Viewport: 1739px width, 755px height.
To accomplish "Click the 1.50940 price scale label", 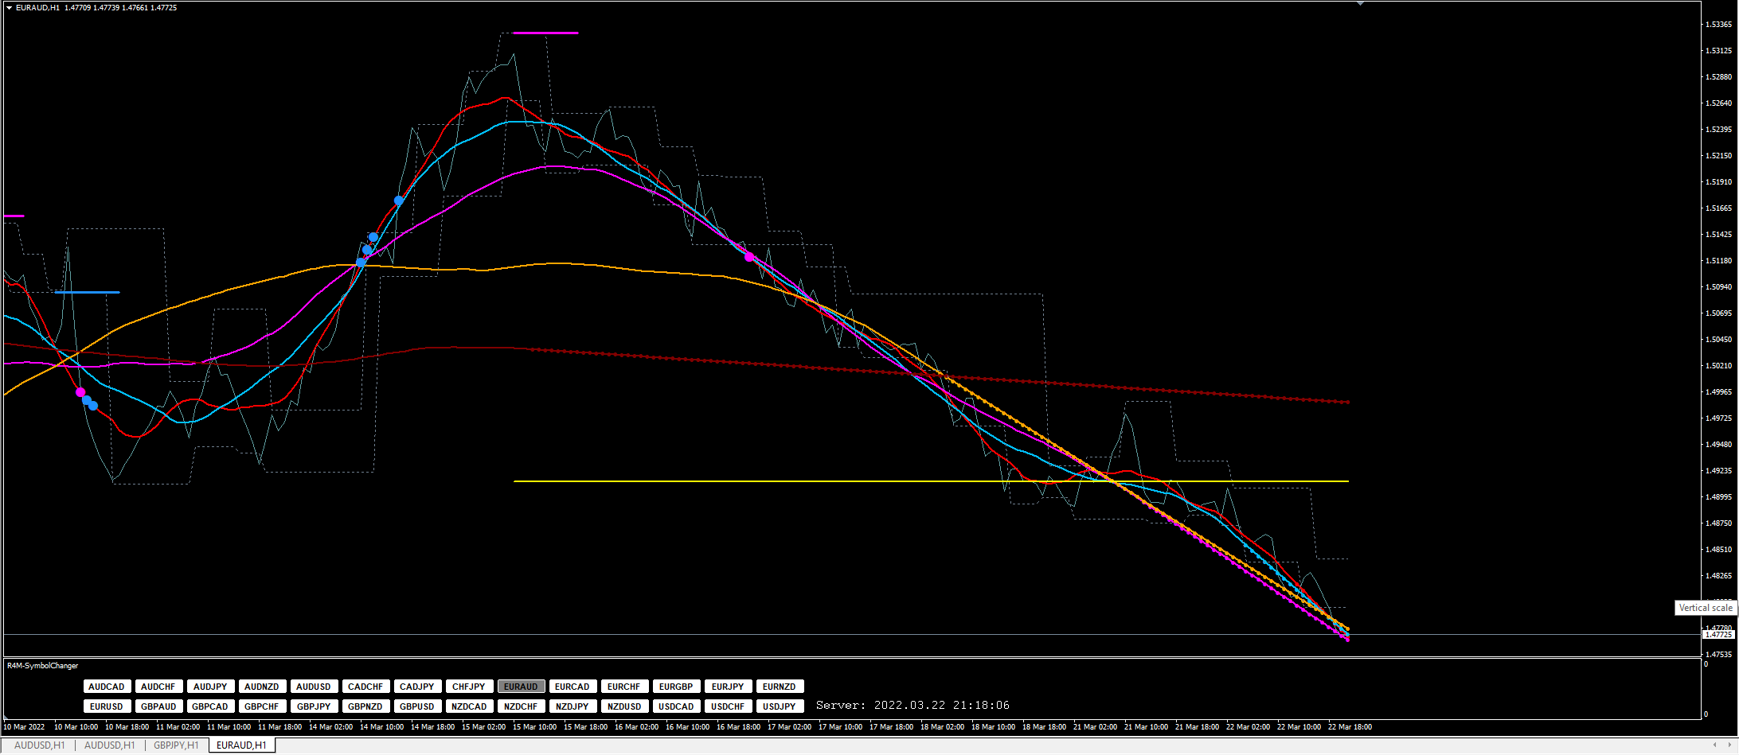I will (x=1718, y=287).
